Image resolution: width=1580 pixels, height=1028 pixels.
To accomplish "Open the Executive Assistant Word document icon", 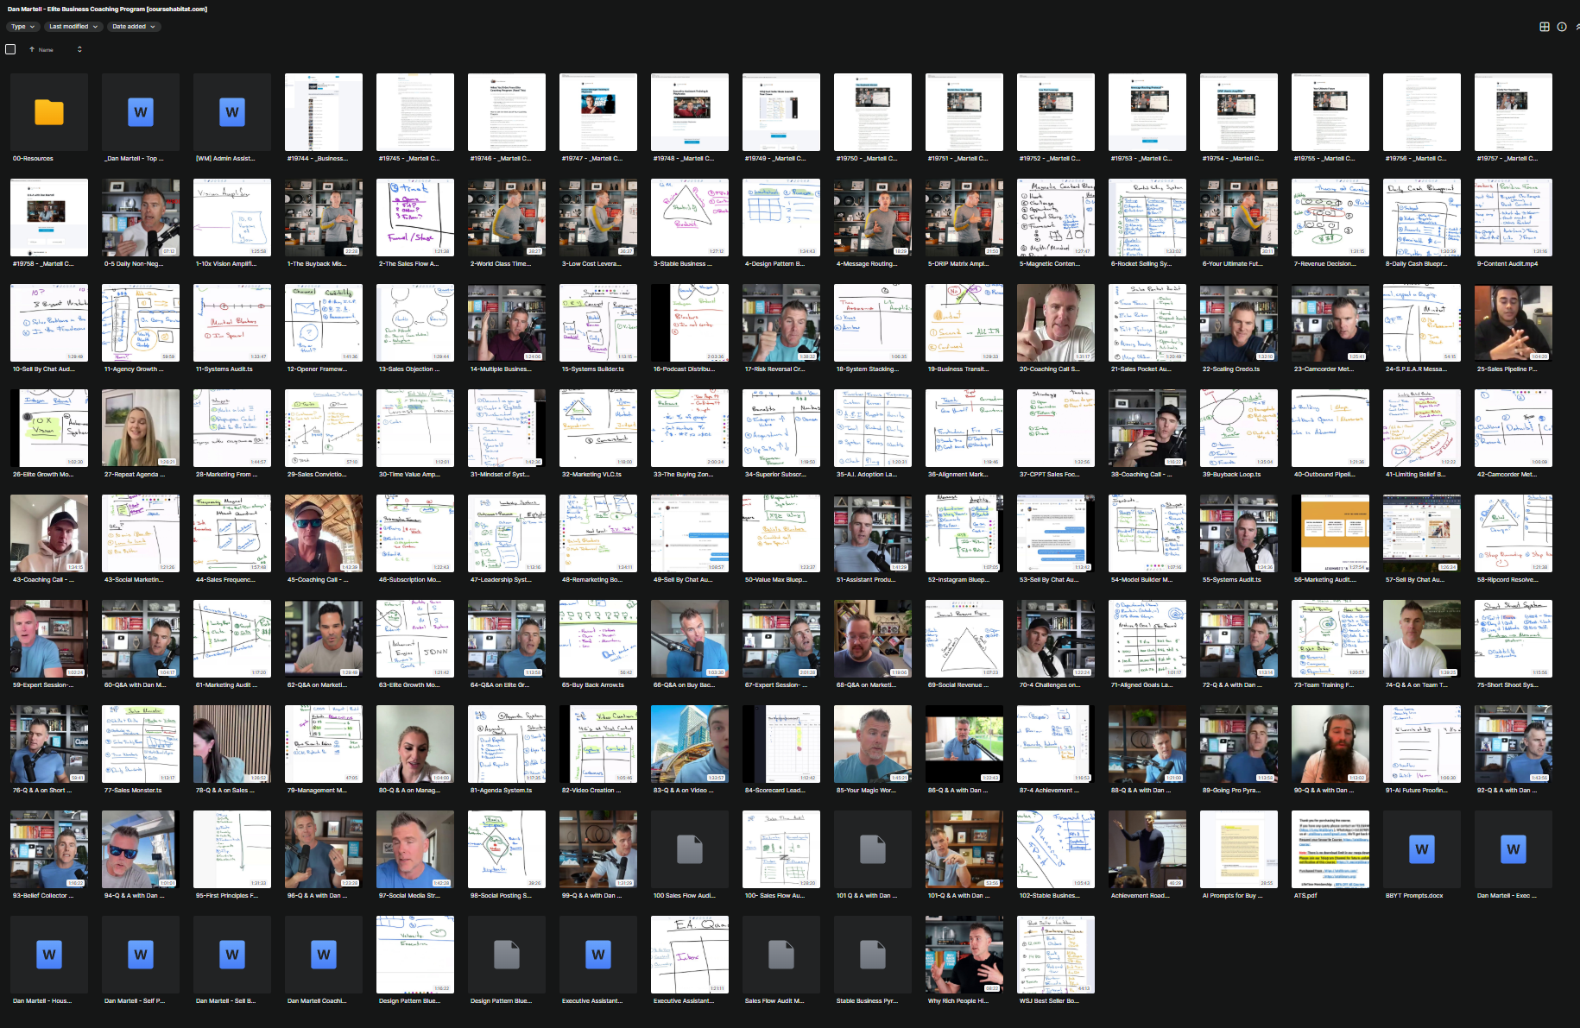I will pyautogui.click(x=597, y=955).
